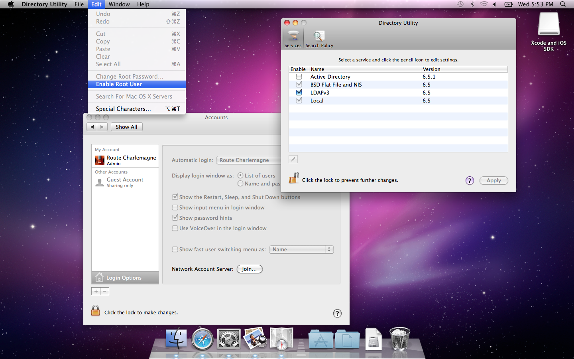Open Preview from the Dock
The height and width of the screenshot is (359, 574).
click(255, 338)
